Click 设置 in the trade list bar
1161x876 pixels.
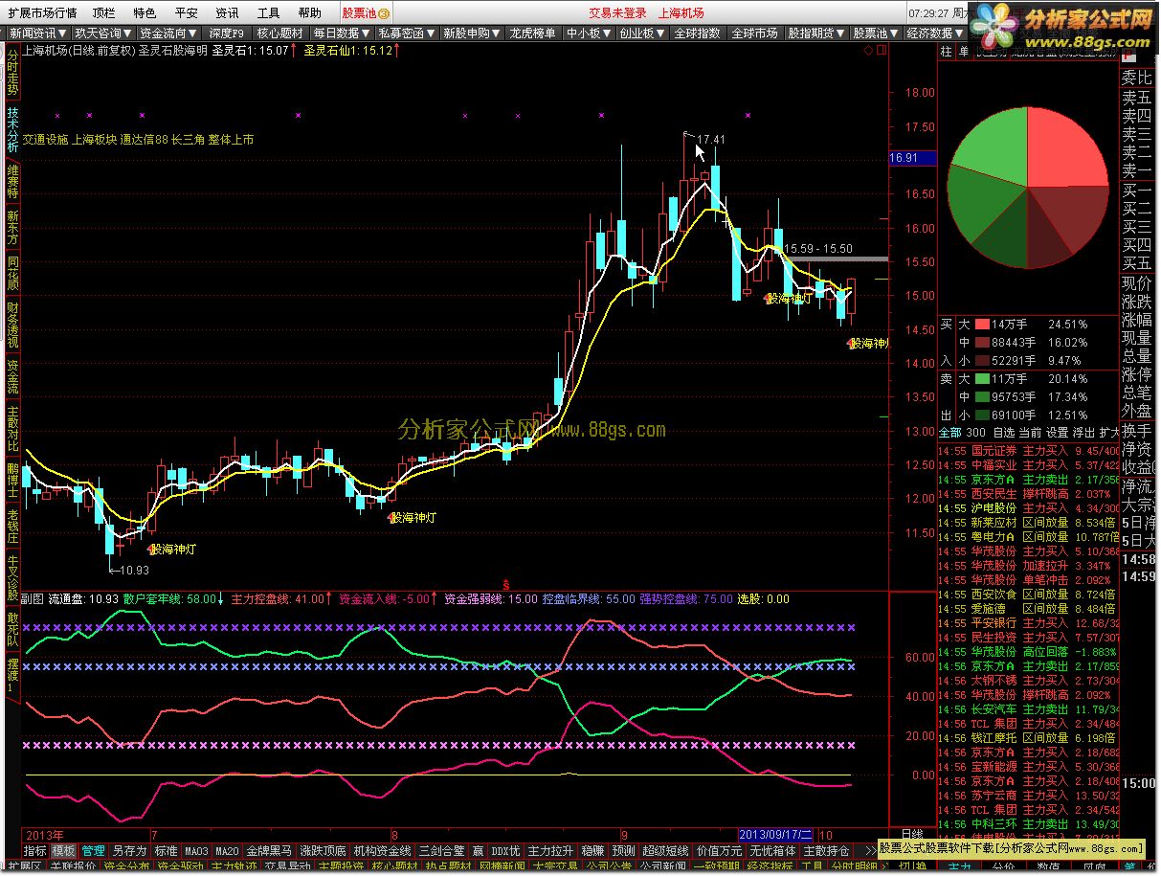(1057, 432)
